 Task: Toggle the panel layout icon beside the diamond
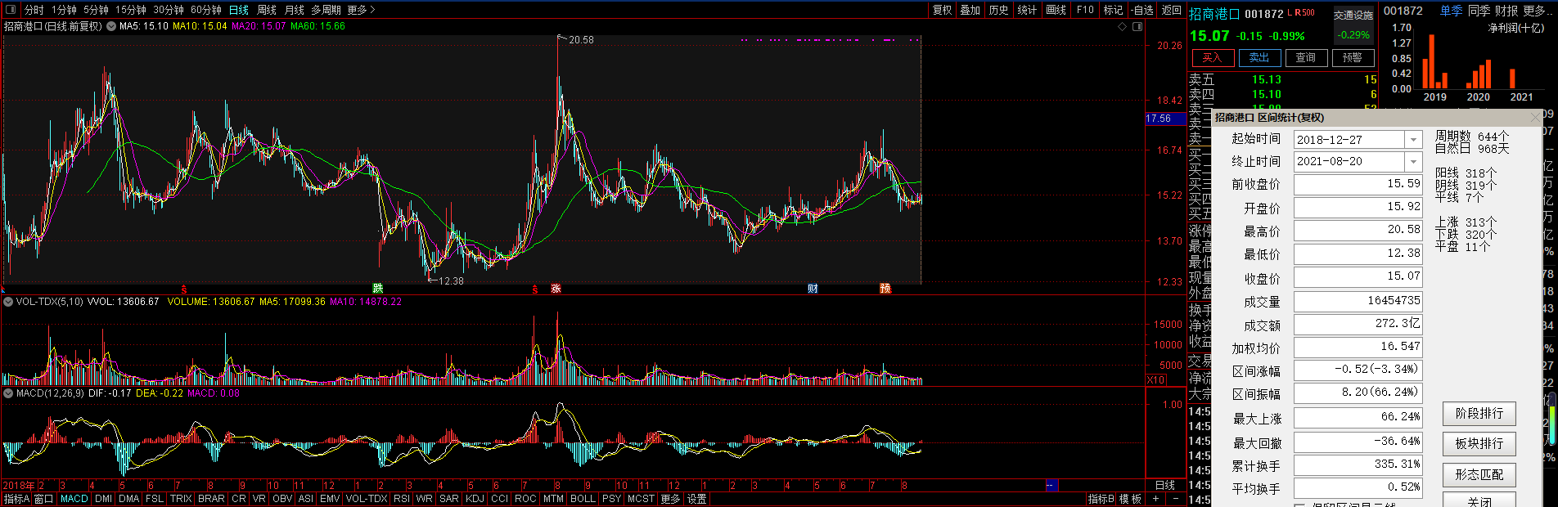point(1137,26)
